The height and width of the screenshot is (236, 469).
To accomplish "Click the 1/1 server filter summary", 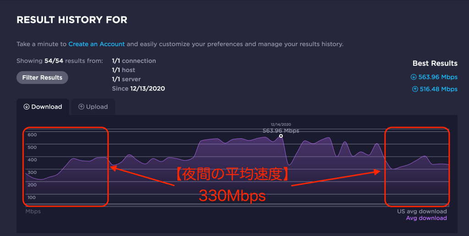I will click(125, 79).
